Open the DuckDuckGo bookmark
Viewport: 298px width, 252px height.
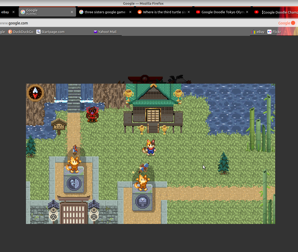click(21, 32)
